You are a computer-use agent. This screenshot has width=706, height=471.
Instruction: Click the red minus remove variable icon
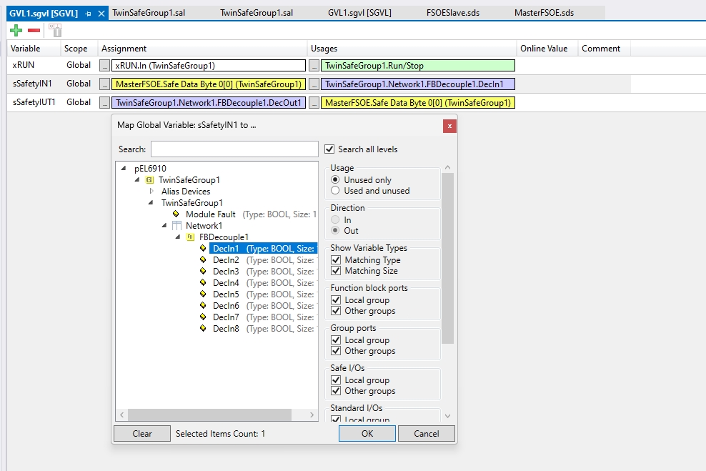pos(34,30)
